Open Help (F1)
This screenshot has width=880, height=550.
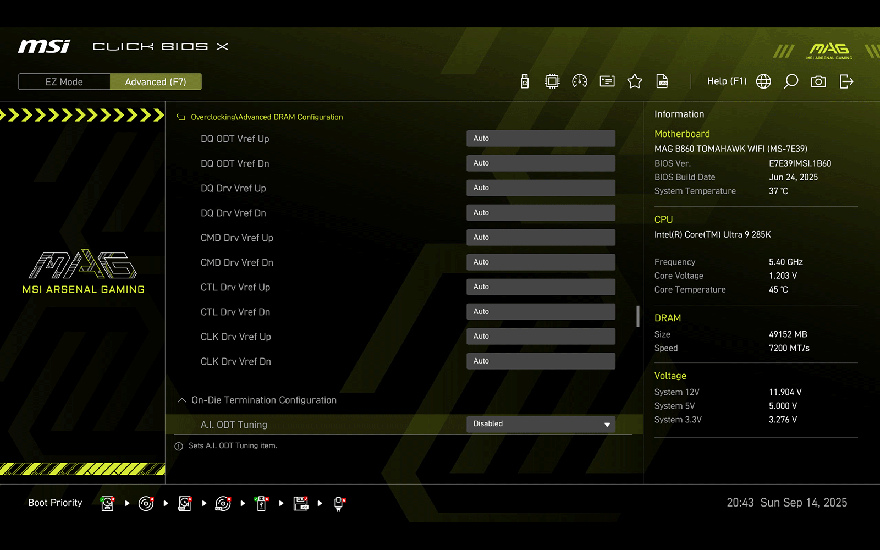coord(727,81)
